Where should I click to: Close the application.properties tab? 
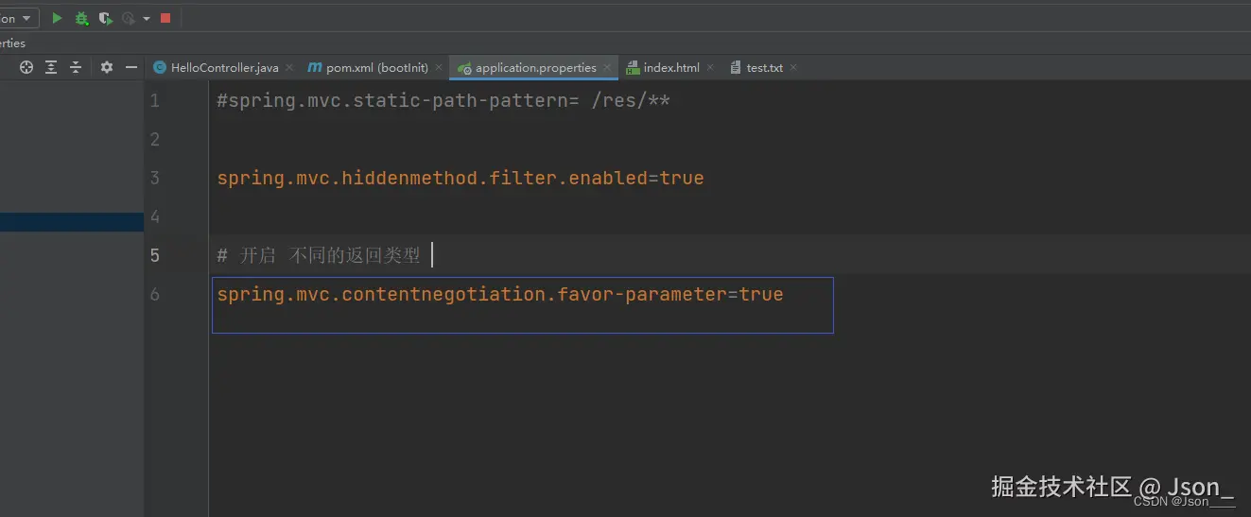pos(607,68)
